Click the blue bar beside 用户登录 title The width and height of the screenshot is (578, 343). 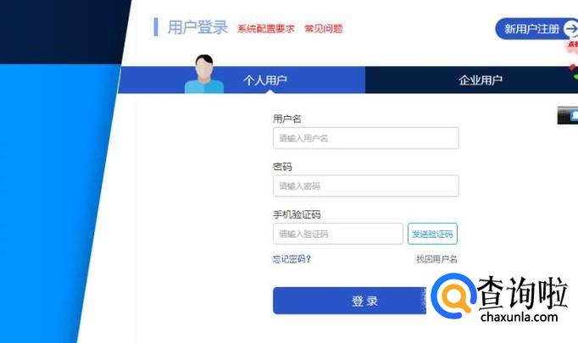pos(156,27)
